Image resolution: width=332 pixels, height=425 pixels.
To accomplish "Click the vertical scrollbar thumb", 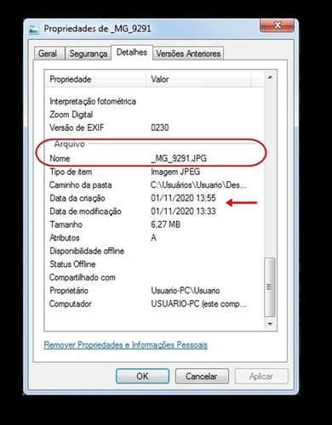I will (x=270, y=287).
